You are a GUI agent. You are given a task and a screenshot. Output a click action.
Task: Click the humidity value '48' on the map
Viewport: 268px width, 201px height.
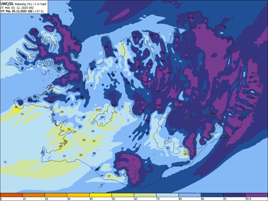(16, 107)
